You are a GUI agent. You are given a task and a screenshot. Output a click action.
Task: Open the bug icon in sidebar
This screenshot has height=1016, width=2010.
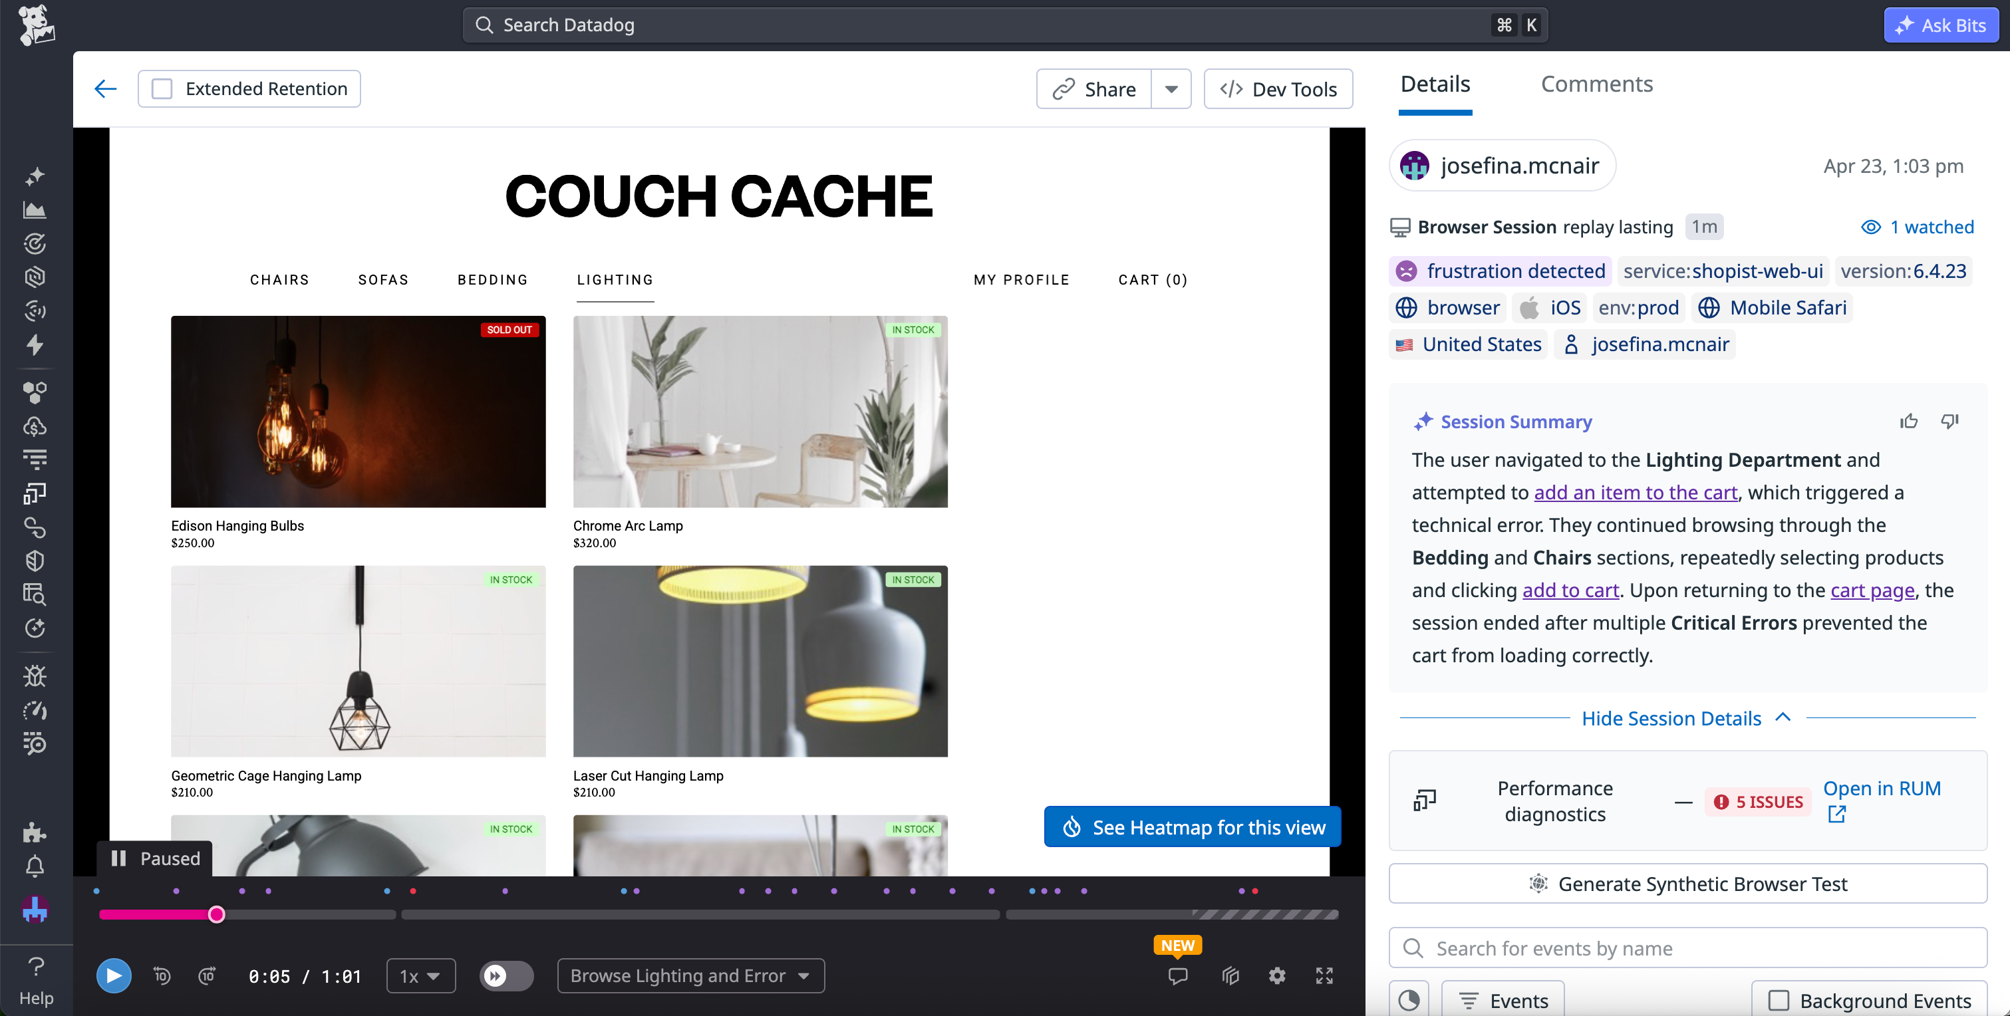pyautogui.click(x=35, y=675)
